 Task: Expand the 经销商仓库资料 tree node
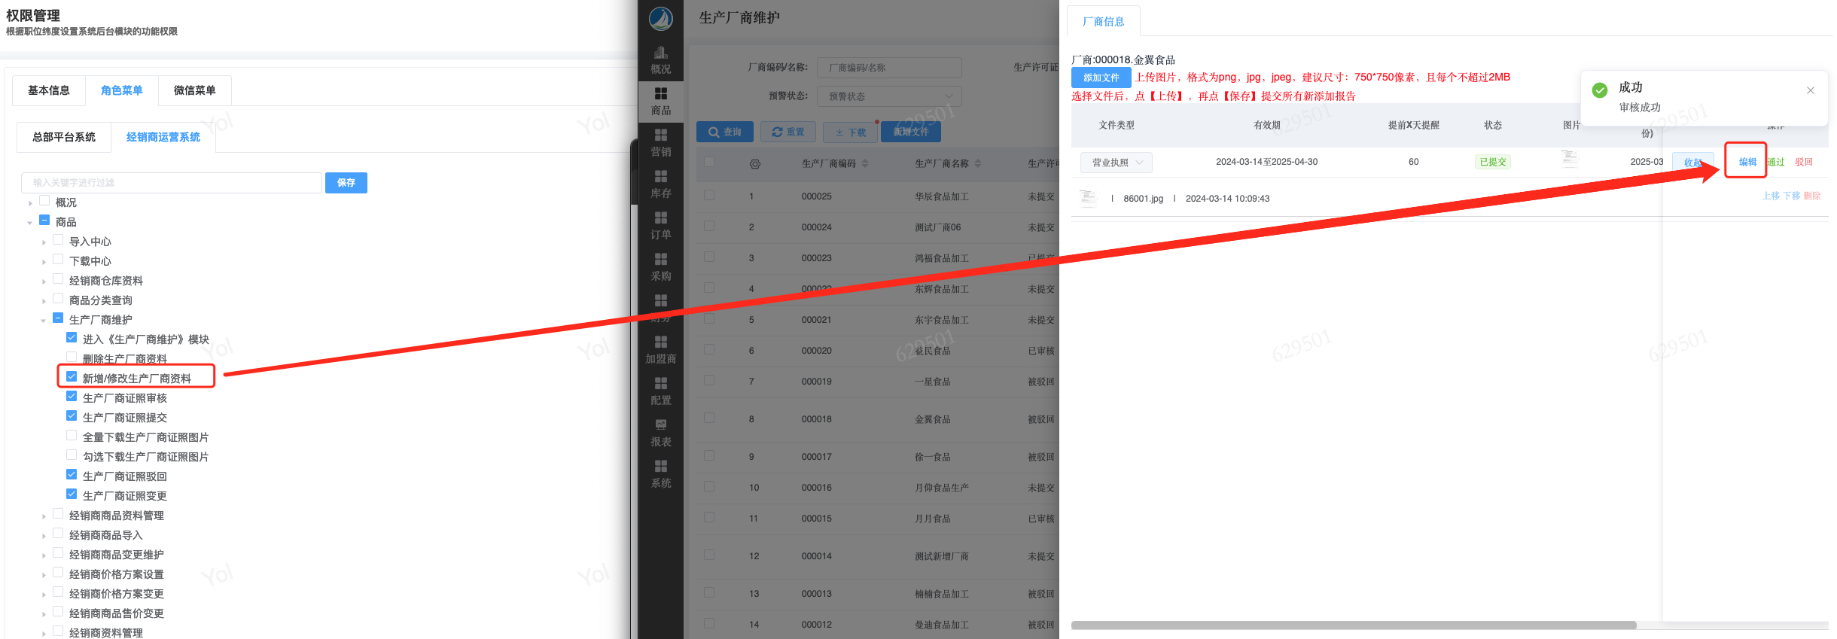pos(44,281)
